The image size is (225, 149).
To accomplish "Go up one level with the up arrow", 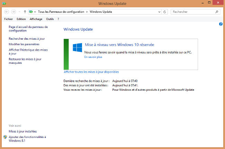I will [25, 12].
